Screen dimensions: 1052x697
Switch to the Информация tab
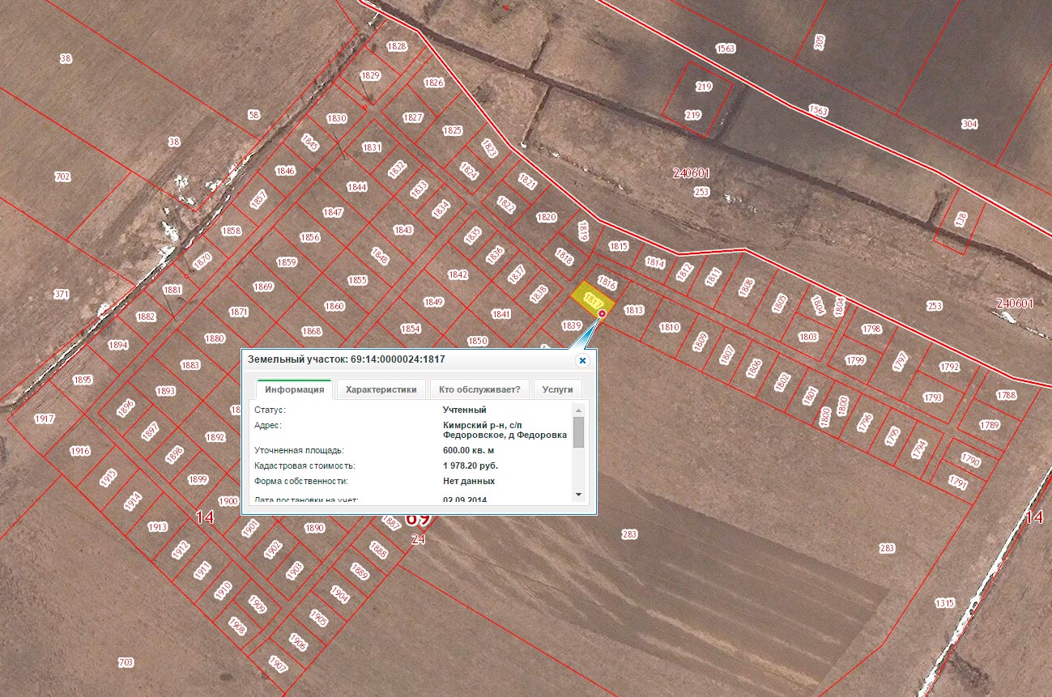point(295,389)
